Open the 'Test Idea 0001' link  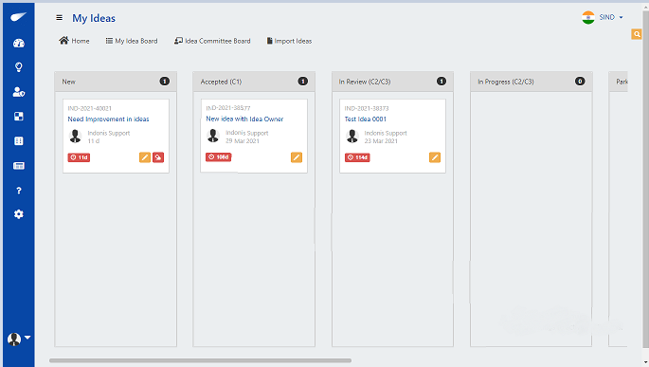tap(366, 119)
